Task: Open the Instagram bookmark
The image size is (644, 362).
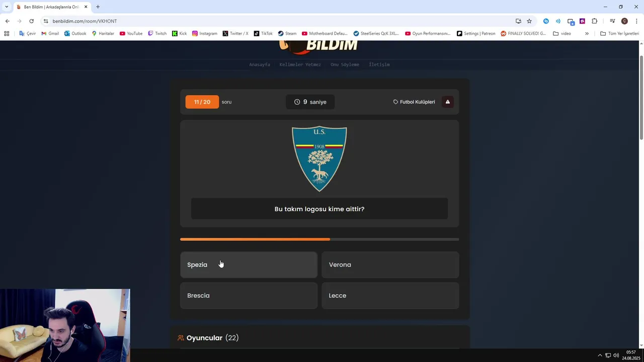Action: 205,34
